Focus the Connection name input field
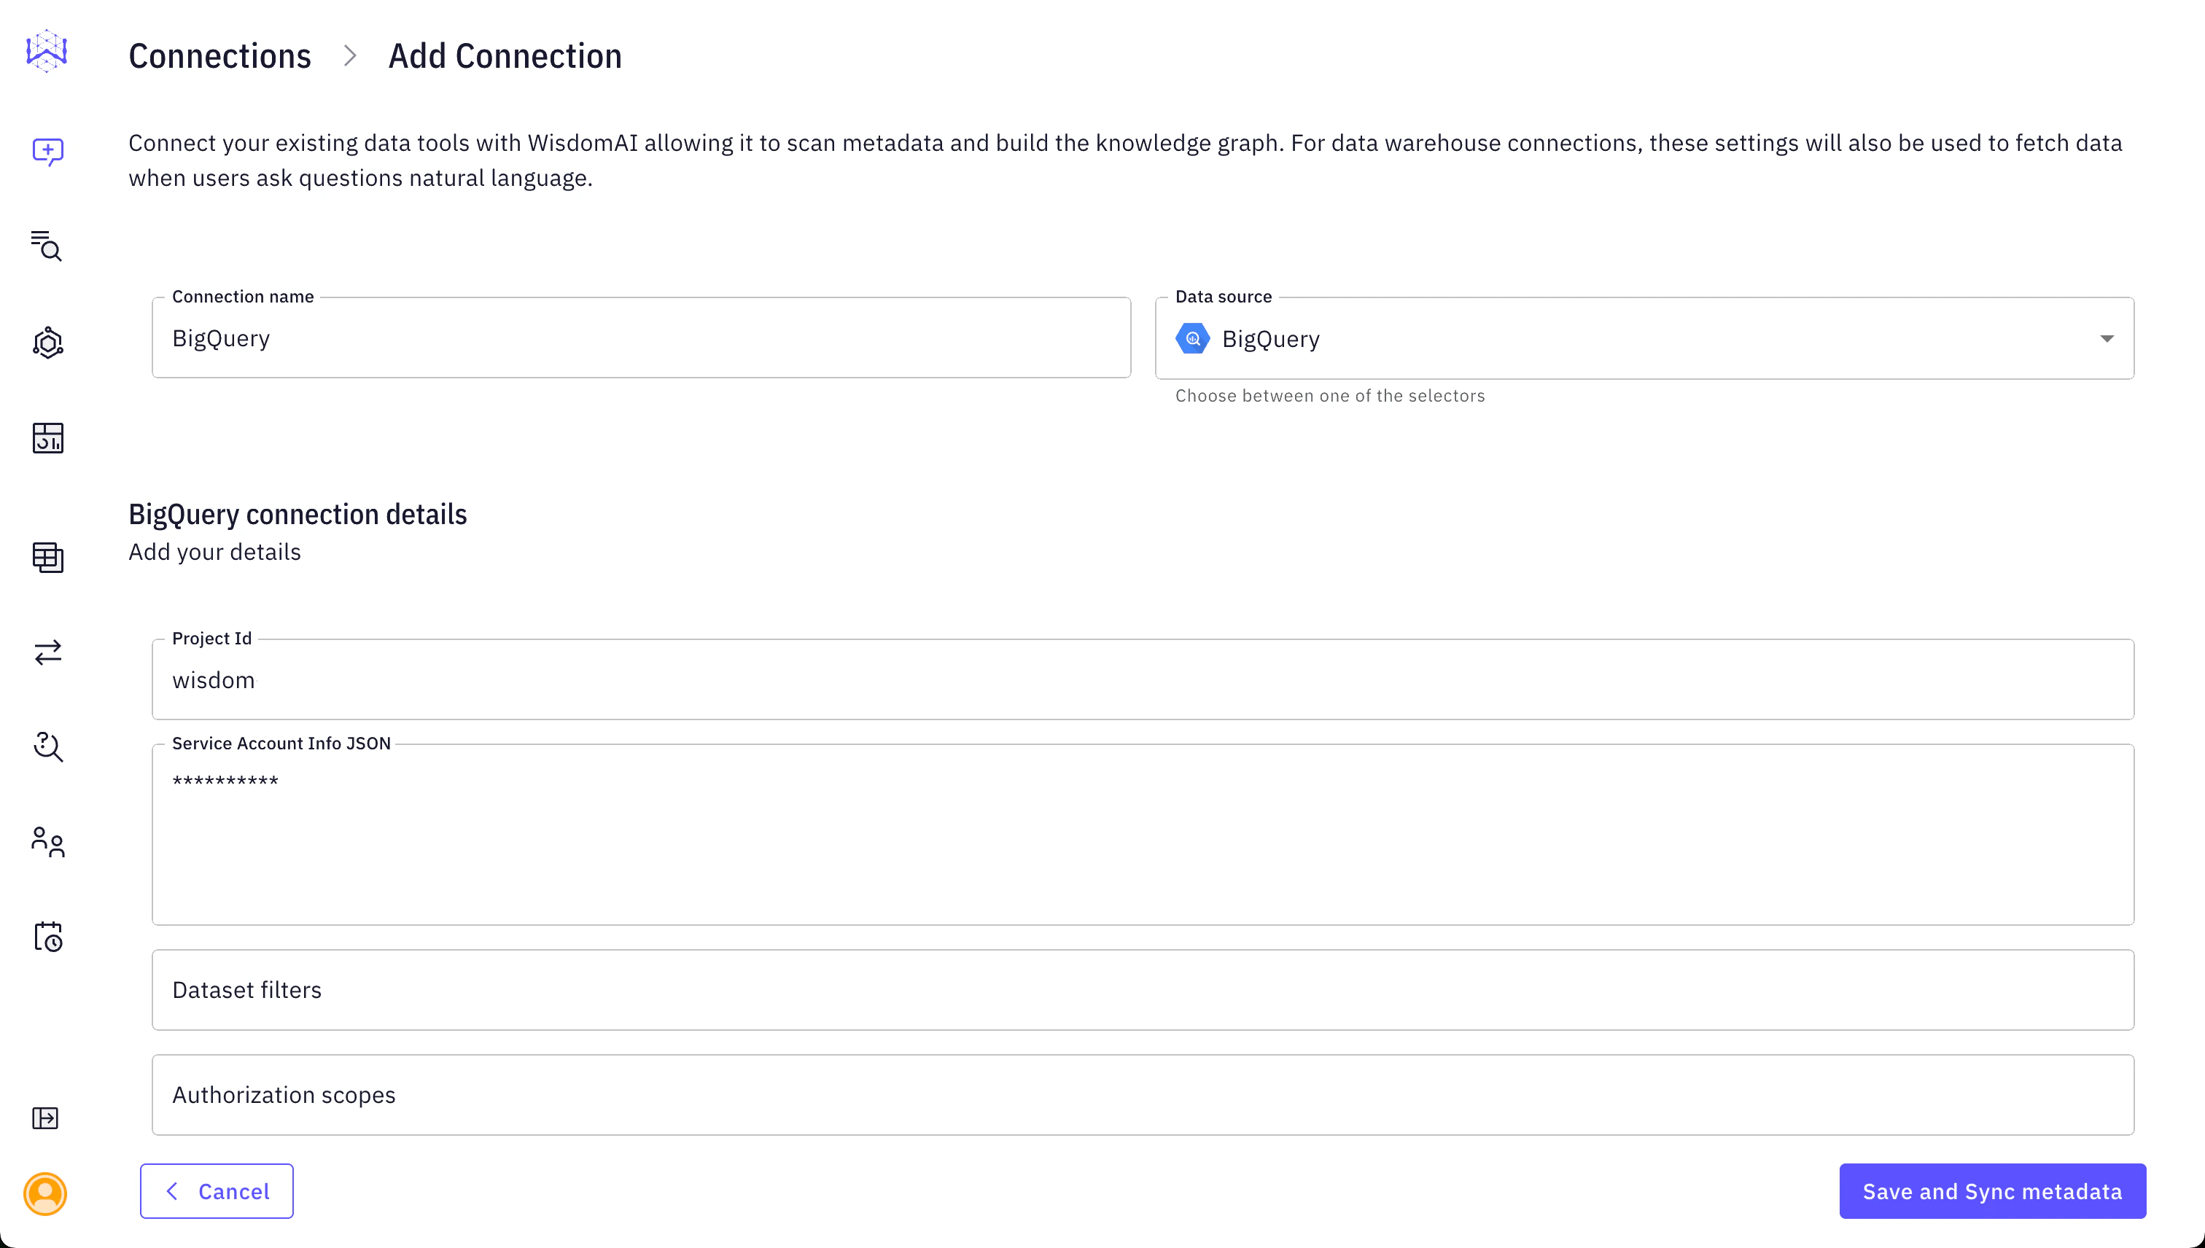This screenshot has width=2205, height=1248. (x=641, y=338)
